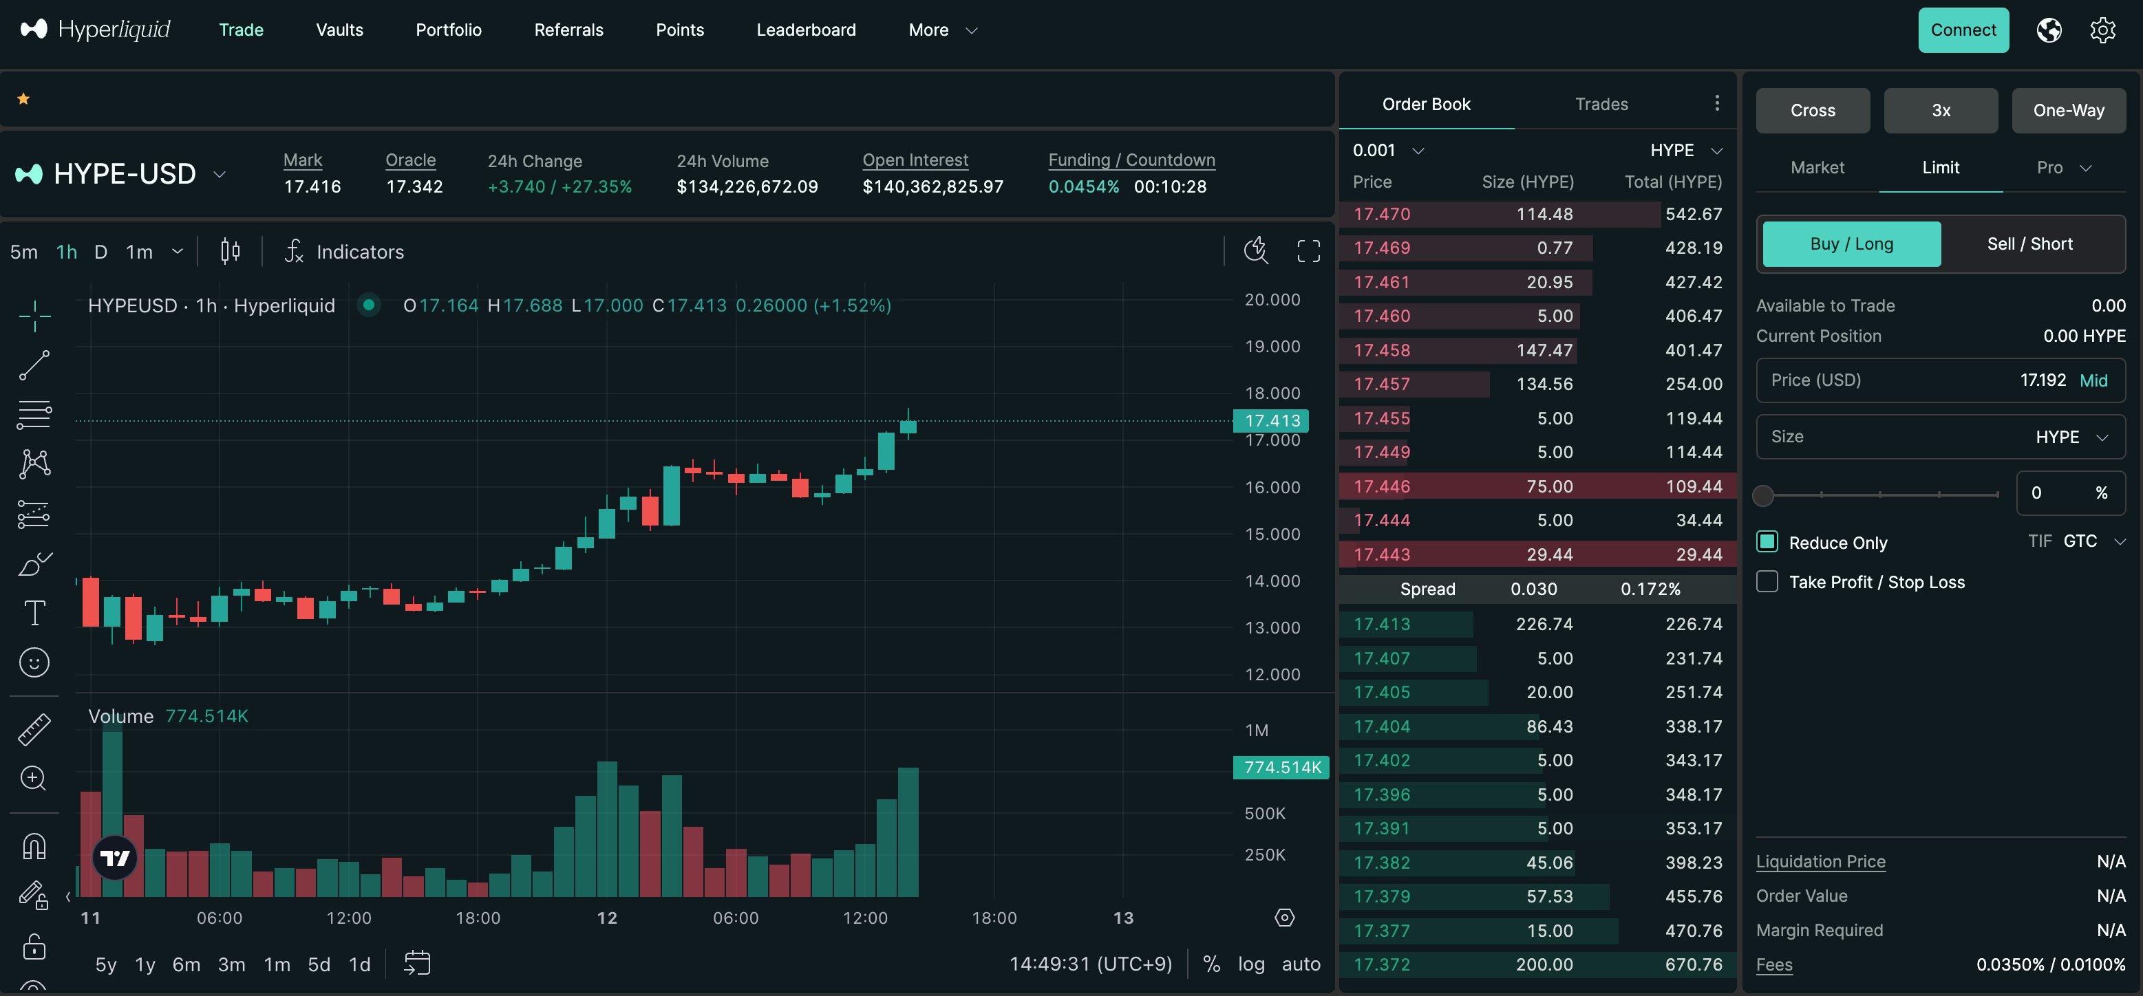
Task: Click the favorites star icon
Action: (23, 99)
